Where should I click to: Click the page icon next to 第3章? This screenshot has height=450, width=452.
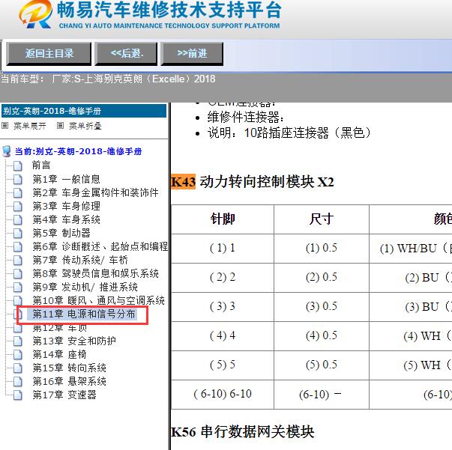click(x=18, y=207)
